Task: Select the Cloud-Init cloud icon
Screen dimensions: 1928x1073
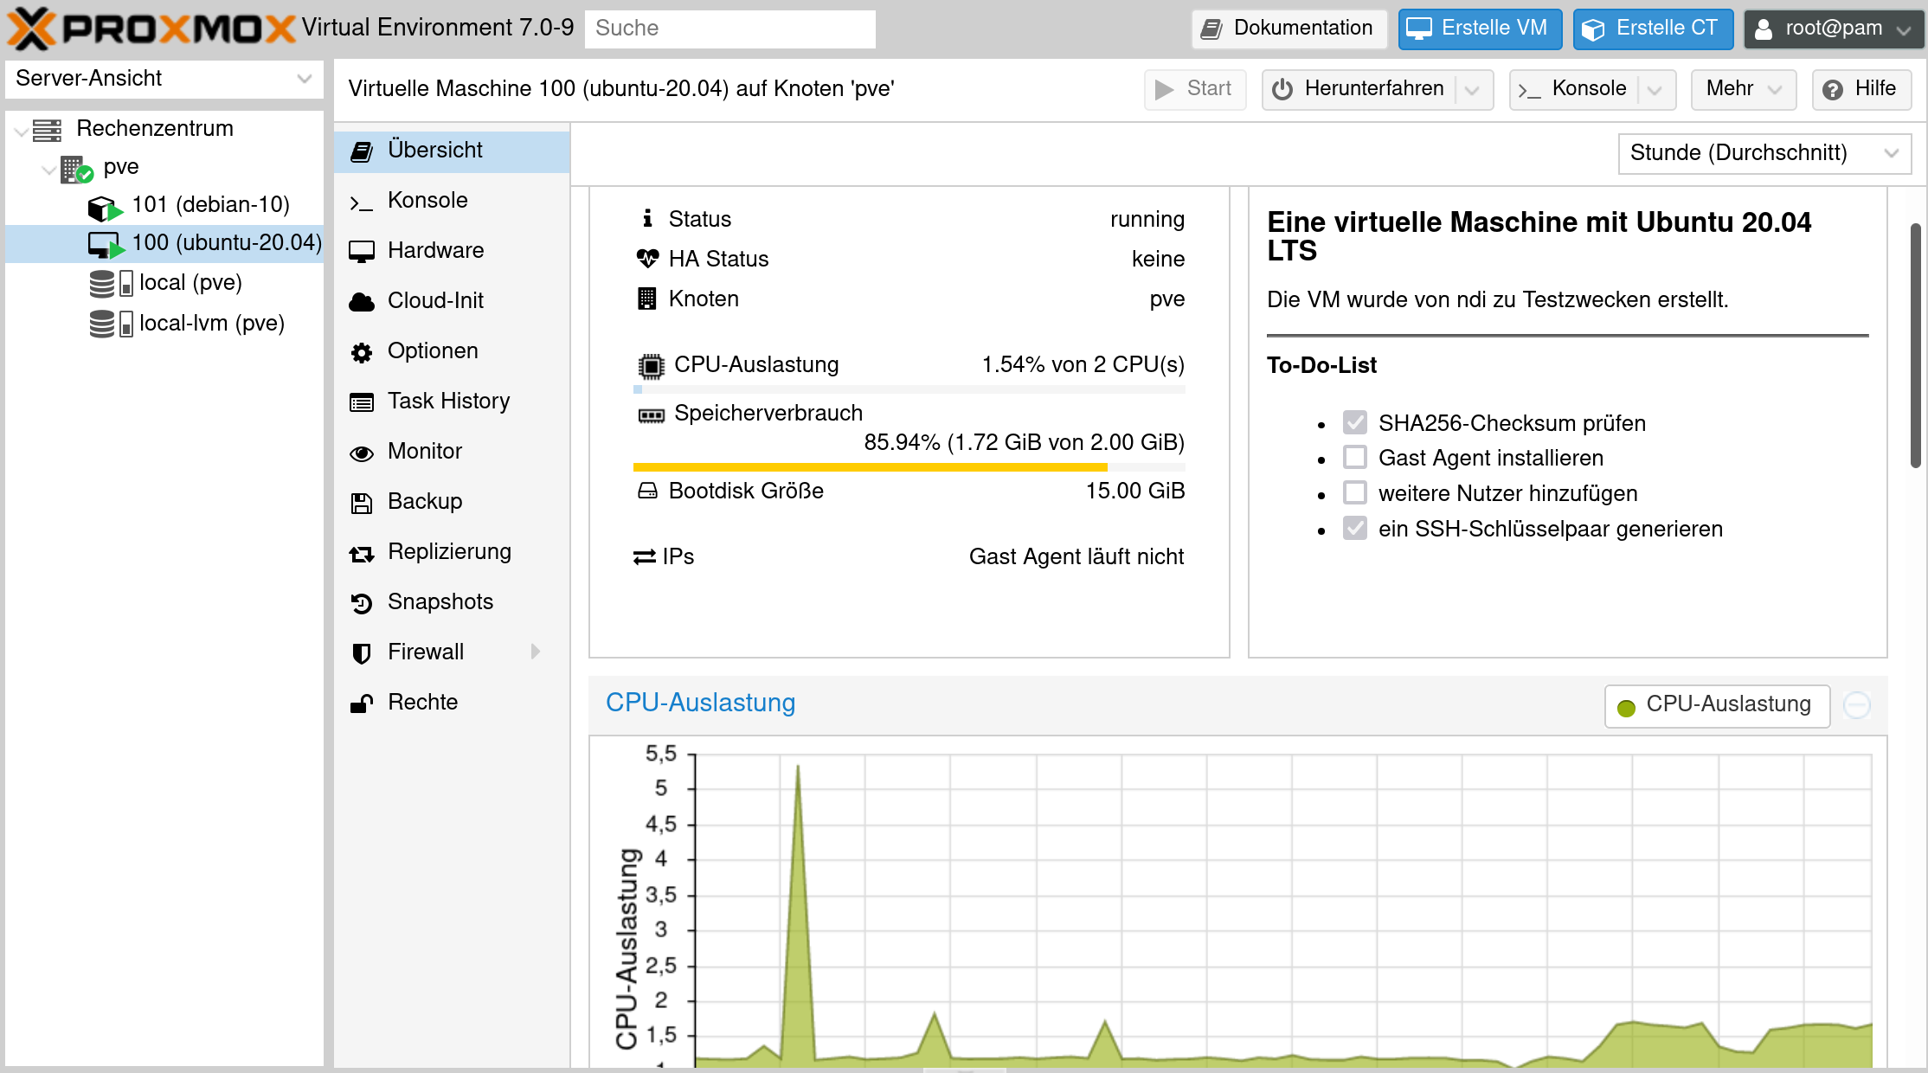Action: (x=361, y=302)
